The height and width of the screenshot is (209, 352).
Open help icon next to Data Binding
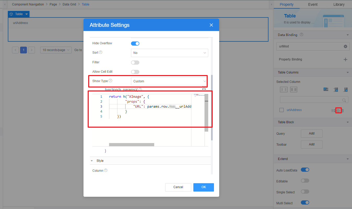[x=302, y=35]
